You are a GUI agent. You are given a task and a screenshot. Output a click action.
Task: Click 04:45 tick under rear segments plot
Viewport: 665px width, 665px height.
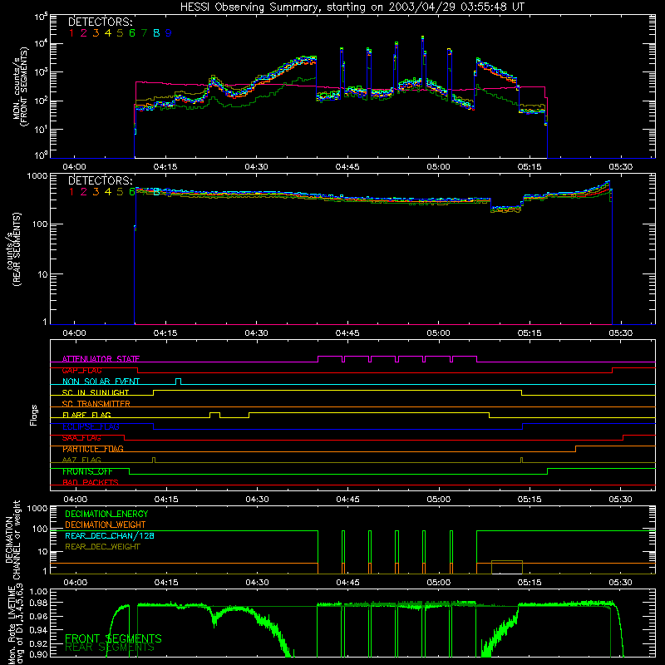347,333
